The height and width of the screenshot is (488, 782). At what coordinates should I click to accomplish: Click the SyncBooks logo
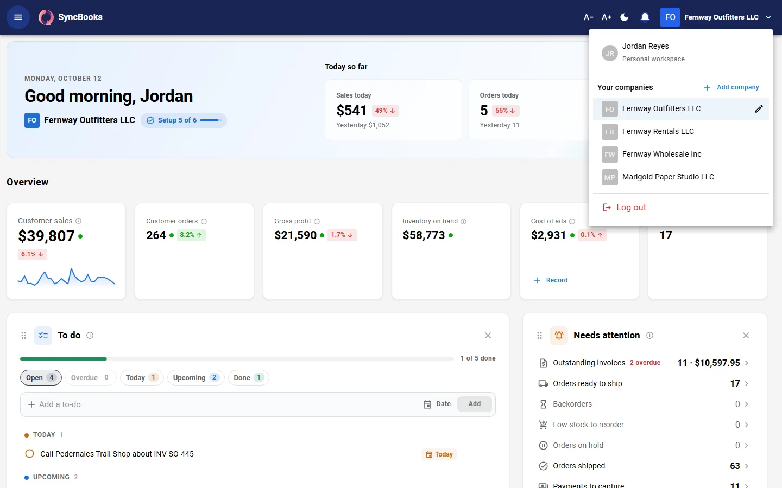(71, 17)
